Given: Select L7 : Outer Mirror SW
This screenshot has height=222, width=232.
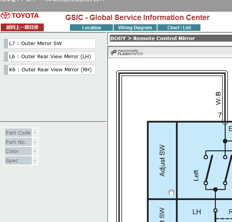Looking at the screenshot, I should pyautogui.click(x=50, y=44).
